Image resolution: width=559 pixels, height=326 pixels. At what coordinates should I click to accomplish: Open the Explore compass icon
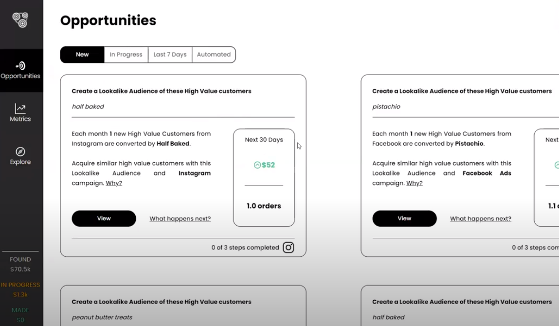[x=20, y=152]
